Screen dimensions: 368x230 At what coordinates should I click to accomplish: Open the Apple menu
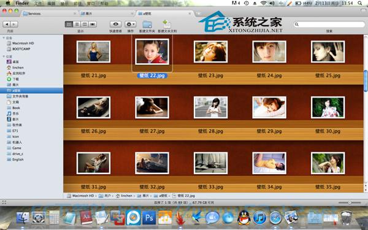click(8, 3)
